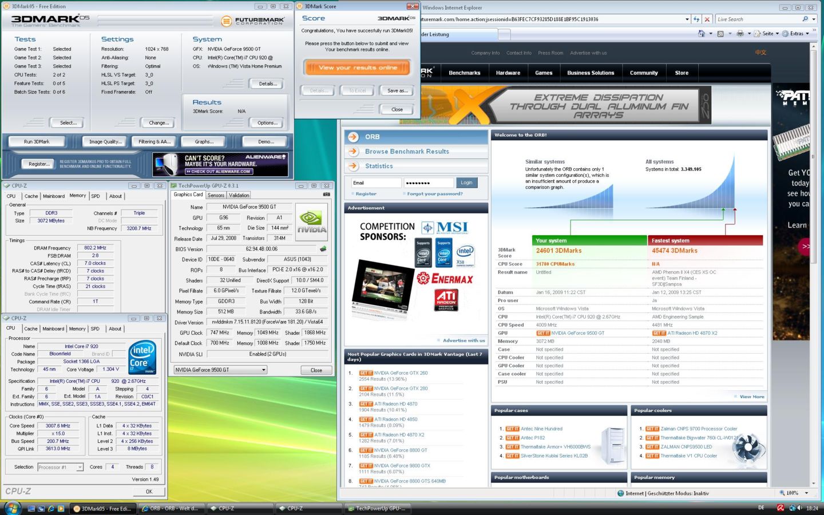Image resolution: width=824 pixels, height=515 pixels.
Task: Click the red stop loading icon
Action: 707,19
